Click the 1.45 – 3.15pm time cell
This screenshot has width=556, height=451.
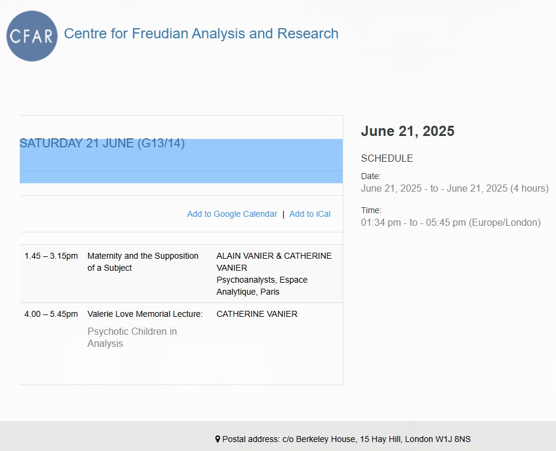point(51,256)
